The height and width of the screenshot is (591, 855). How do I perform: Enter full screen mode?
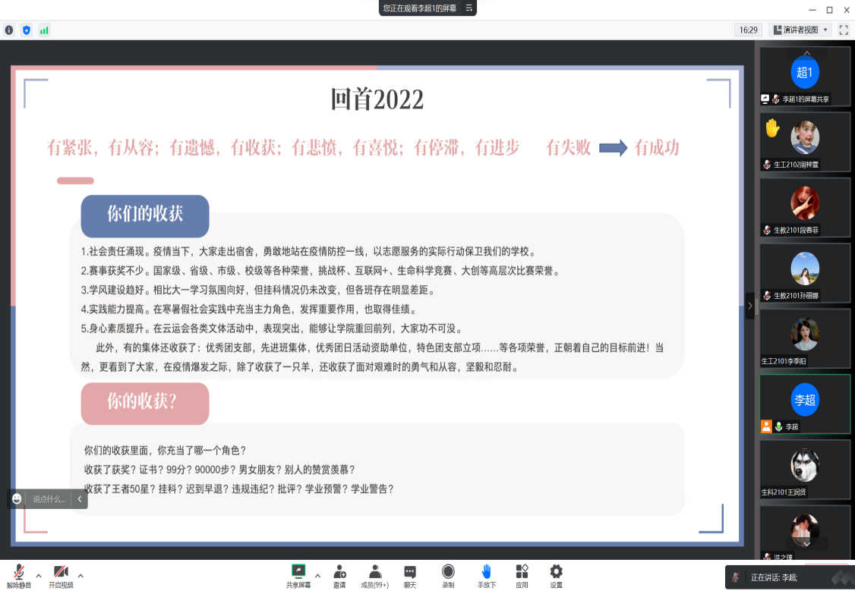[844, 30]
